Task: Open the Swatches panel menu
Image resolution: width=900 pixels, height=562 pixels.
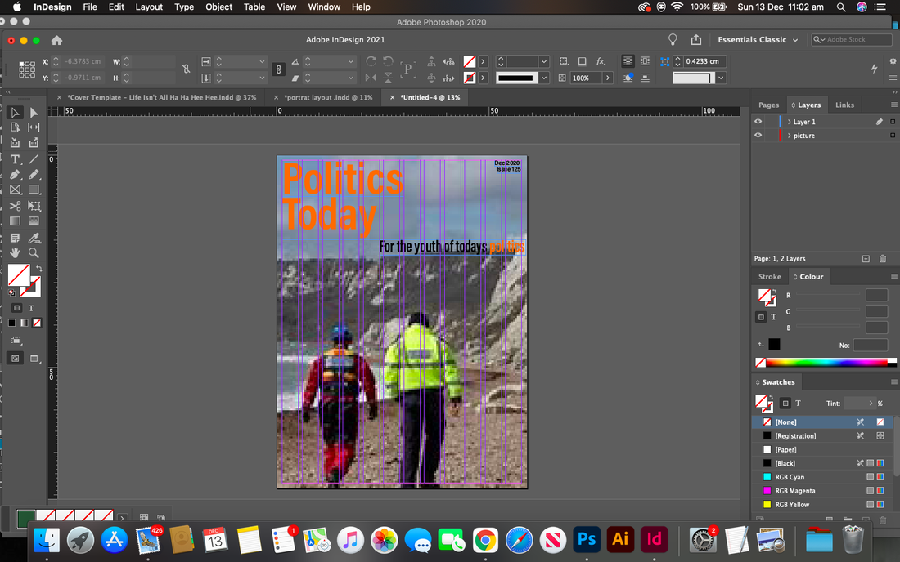Action: pyautogui.click(x=893, y=382)
